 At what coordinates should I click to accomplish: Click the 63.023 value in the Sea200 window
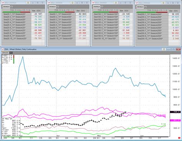174,25
